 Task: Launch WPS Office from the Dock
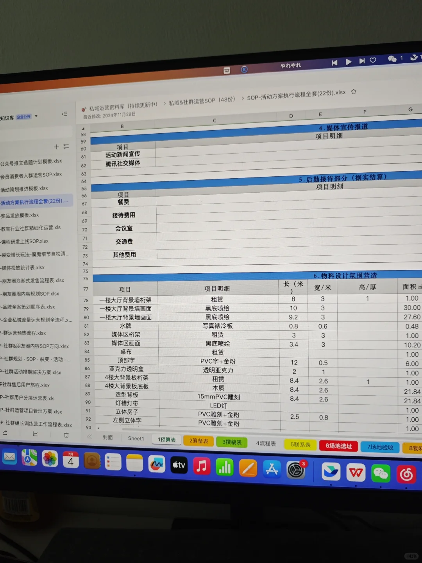click(x=356, y=473)
